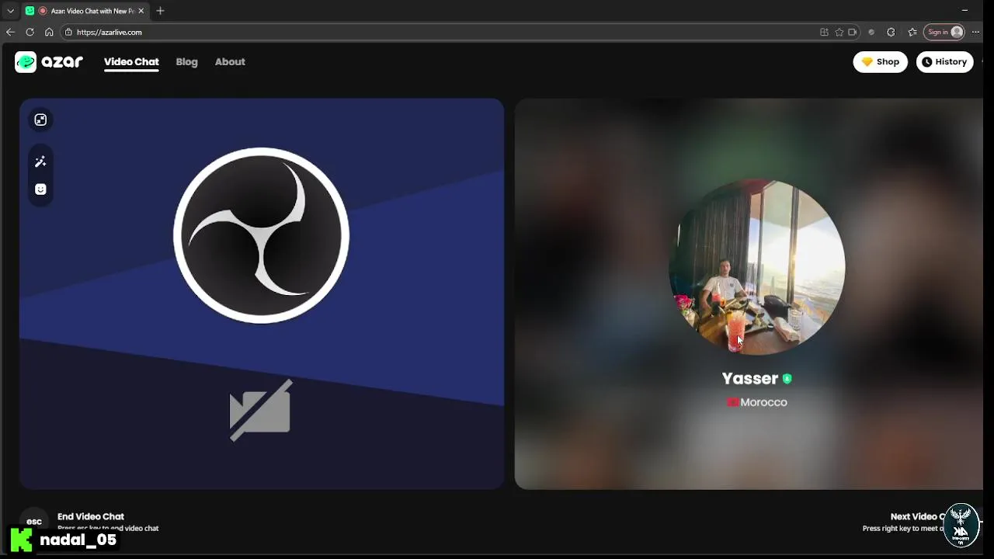Viewport: 994px width, 559px height.
Task: Open the chat History
Action: [944, 62]
